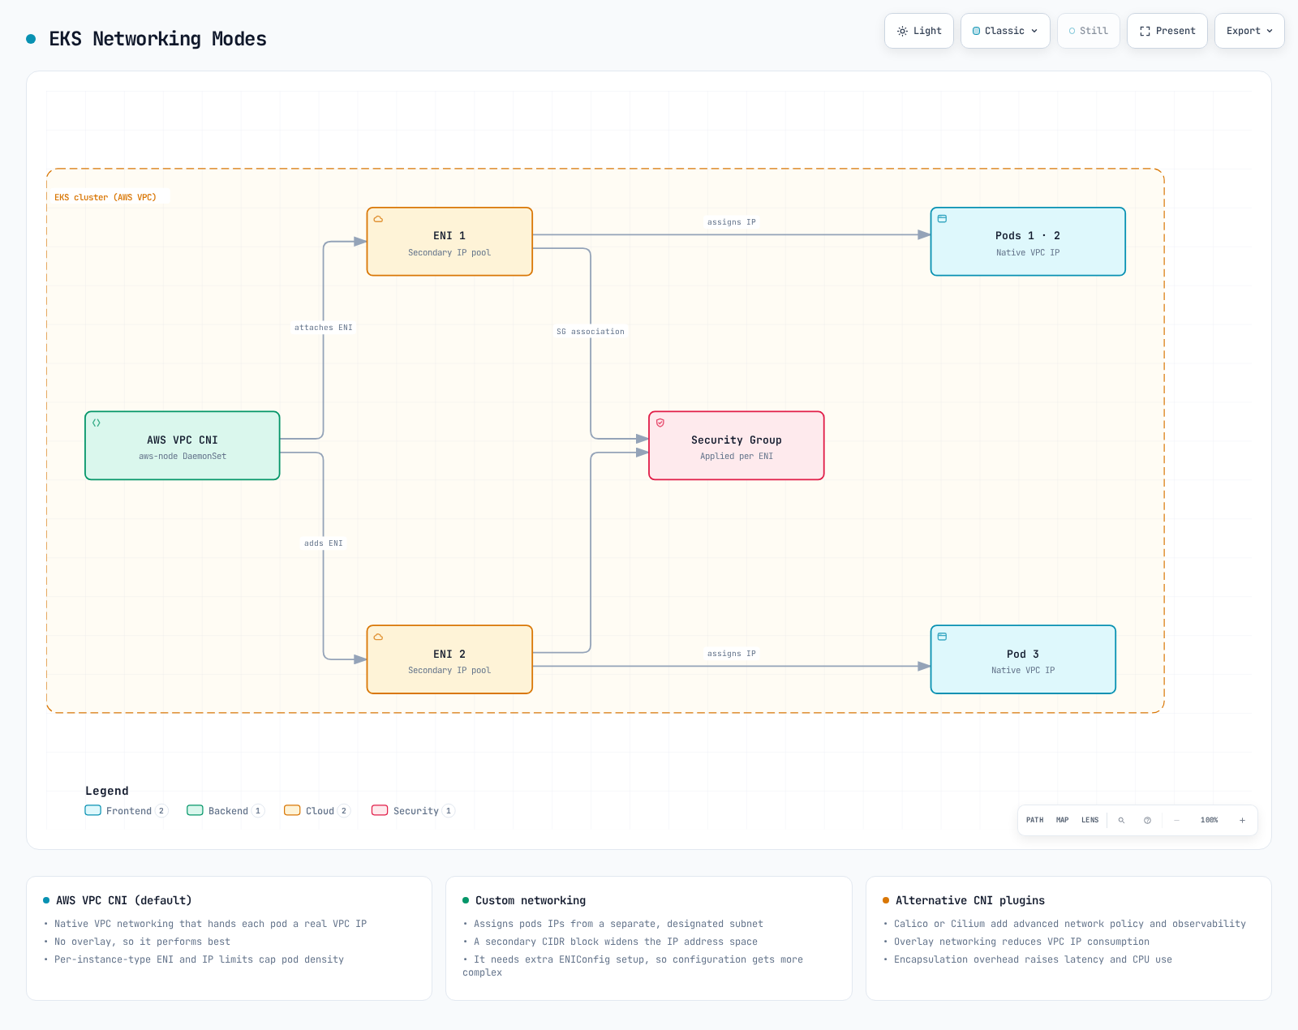Toggle the Still animation button
The image size is (1298, 1030).
click(x=1089, y=31)
